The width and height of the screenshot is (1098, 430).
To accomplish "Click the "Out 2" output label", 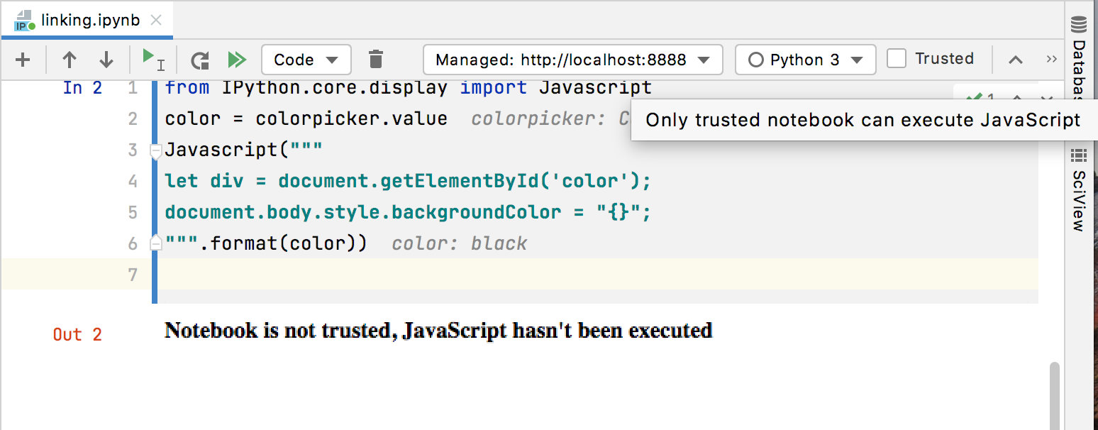I will (x=77, y=334).
